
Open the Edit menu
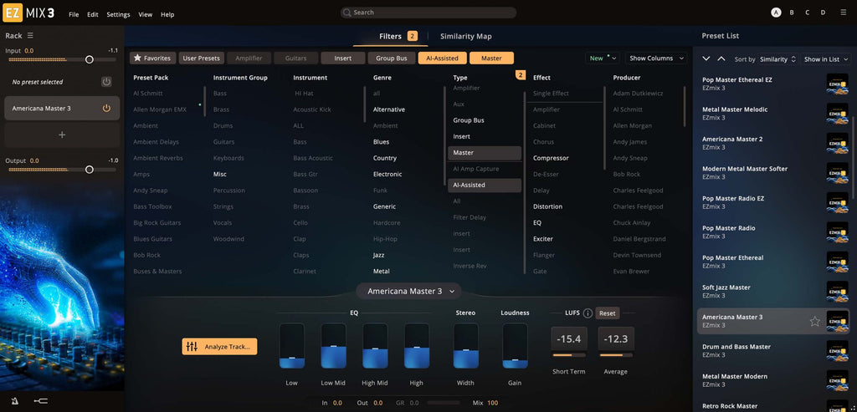click(92, 15)
